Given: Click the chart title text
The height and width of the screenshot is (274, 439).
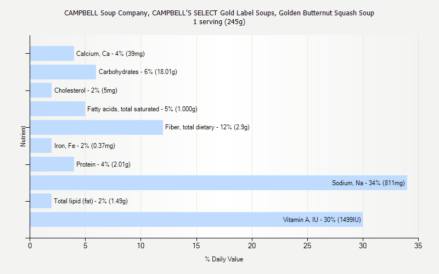Looking at the screenshot, I should [x=219, y=13].
